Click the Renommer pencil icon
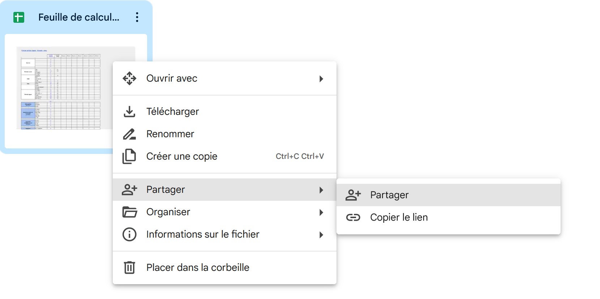The height and width of the screenshot is (299, 600). (x=129, y=134)
